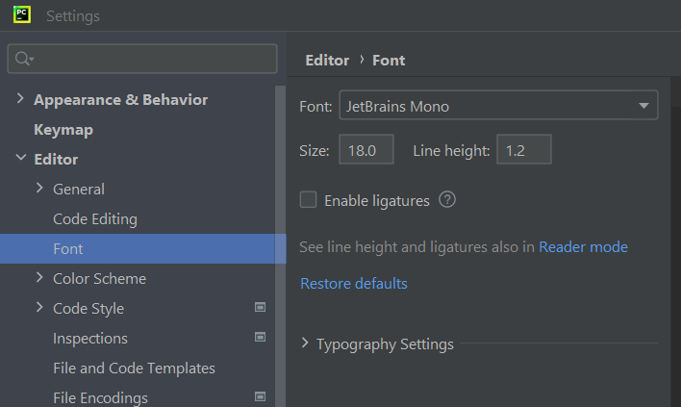Viewport: 681px width, 407px height.
Task: Open File and Code Templates page
Action: [x=134, y=369]
